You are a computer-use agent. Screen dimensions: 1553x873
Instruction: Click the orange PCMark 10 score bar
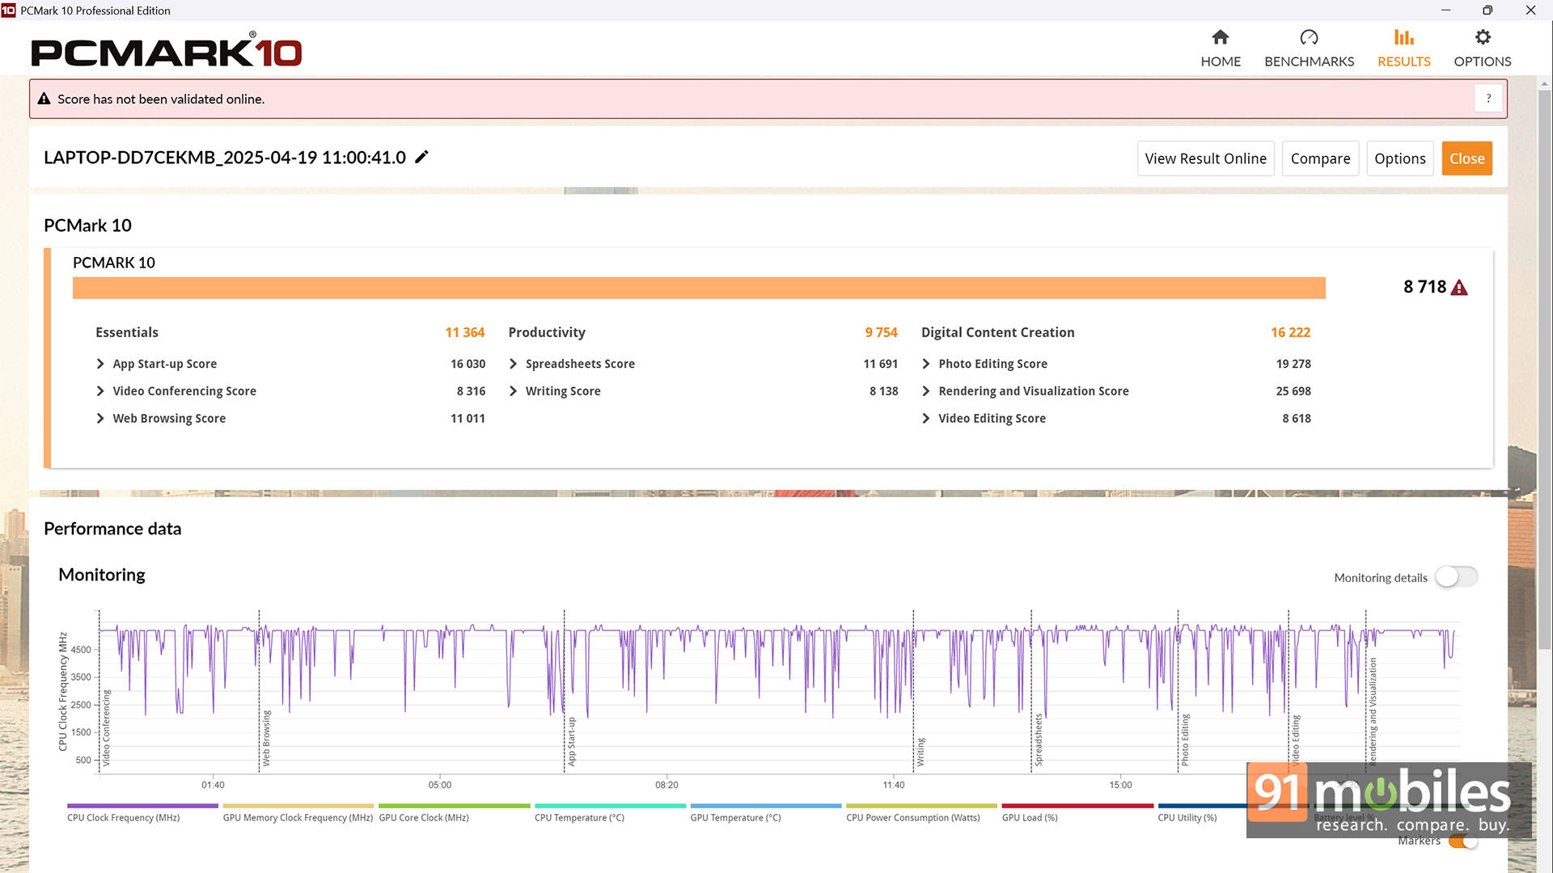pyautogui.click(x=699, y=288)
